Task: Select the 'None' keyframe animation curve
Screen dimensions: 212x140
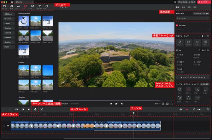Action: click(x=180, y=89)
